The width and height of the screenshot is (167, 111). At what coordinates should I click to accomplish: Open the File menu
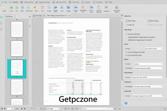[4, 2]
